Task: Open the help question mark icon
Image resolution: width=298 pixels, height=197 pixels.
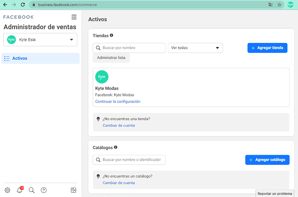Action: (x=44, y=190)
